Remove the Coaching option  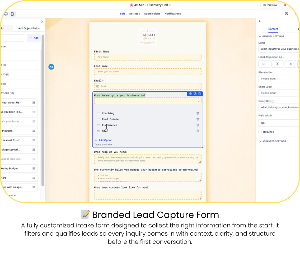click(x=198, y=113)
